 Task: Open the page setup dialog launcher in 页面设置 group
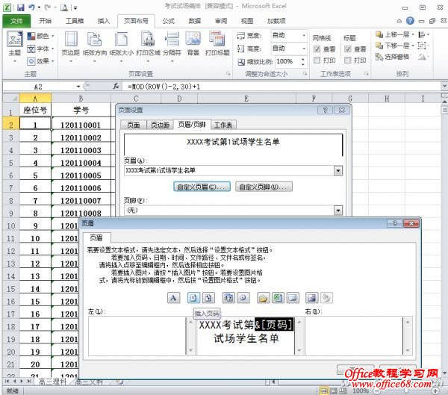[228, 74]
